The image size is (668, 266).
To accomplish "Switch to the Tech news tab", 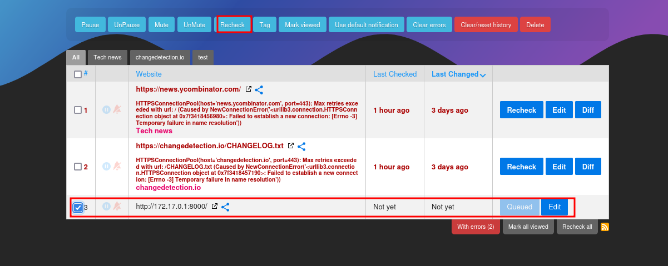I will (x=107, y=57).
